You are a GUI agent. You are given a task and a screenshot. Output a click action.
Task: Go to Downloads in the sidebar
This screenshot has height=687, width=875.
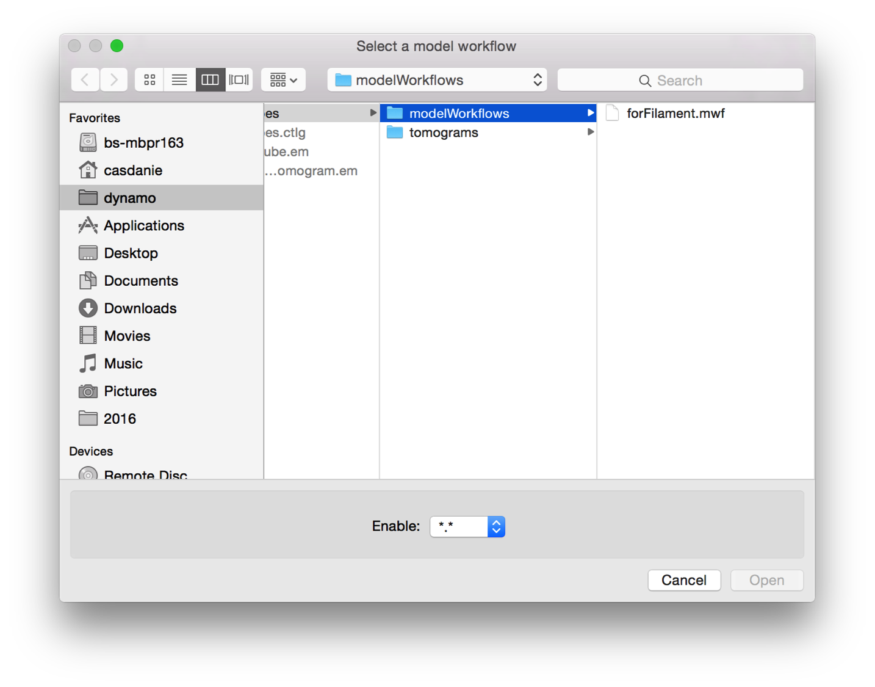click(140, 308)
